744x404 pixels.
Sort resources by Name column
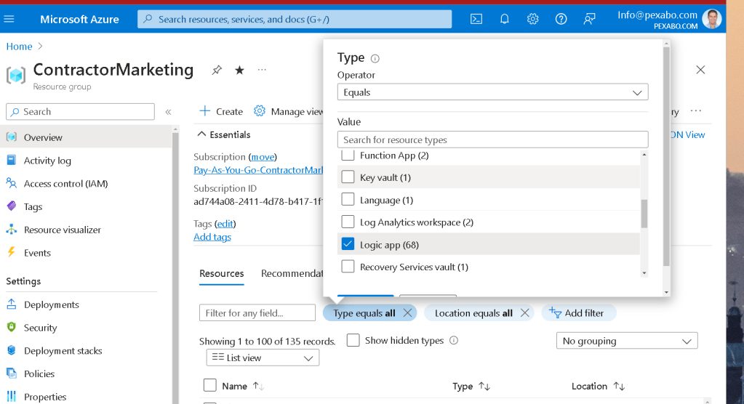(243, 386)
